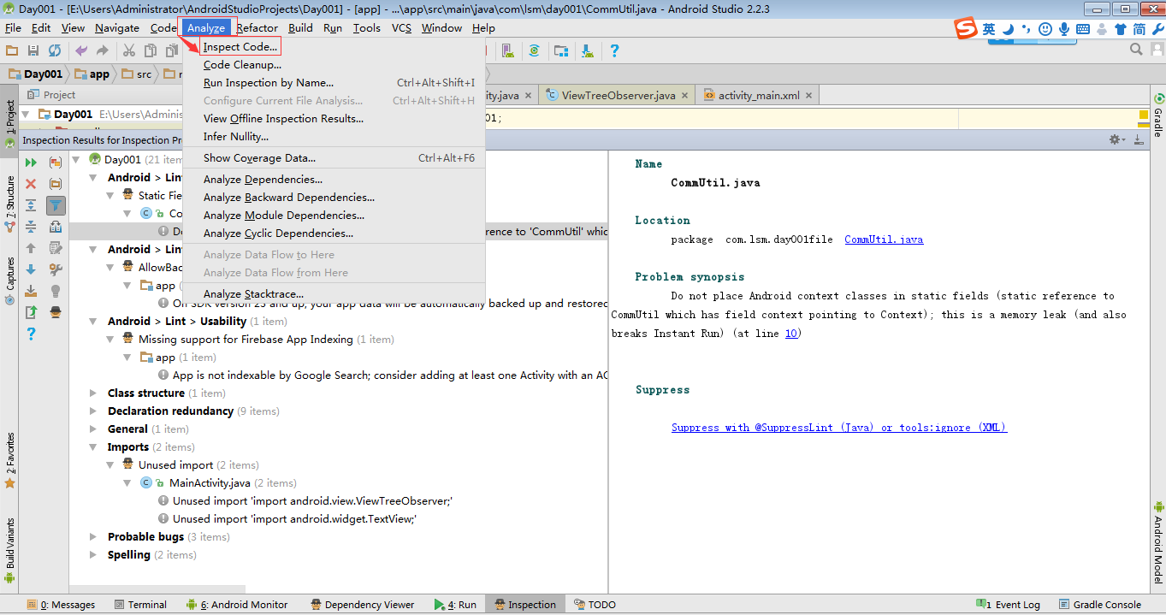Click the hide panel icon beside the gear
Viewport: 1166px width, 615px height.
pos(1139,139)
